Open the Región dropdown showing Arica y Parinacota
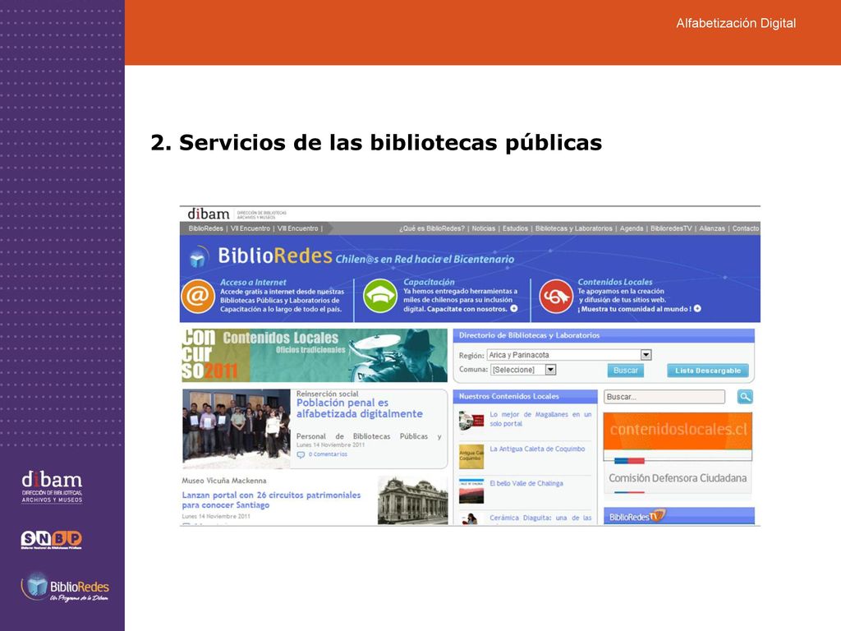This screenshot has width=841, height=631. tap(568, 355)
